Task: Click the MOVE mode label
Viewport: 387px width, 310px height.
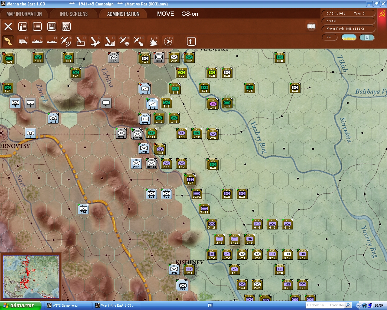Action: pos(165,14)
